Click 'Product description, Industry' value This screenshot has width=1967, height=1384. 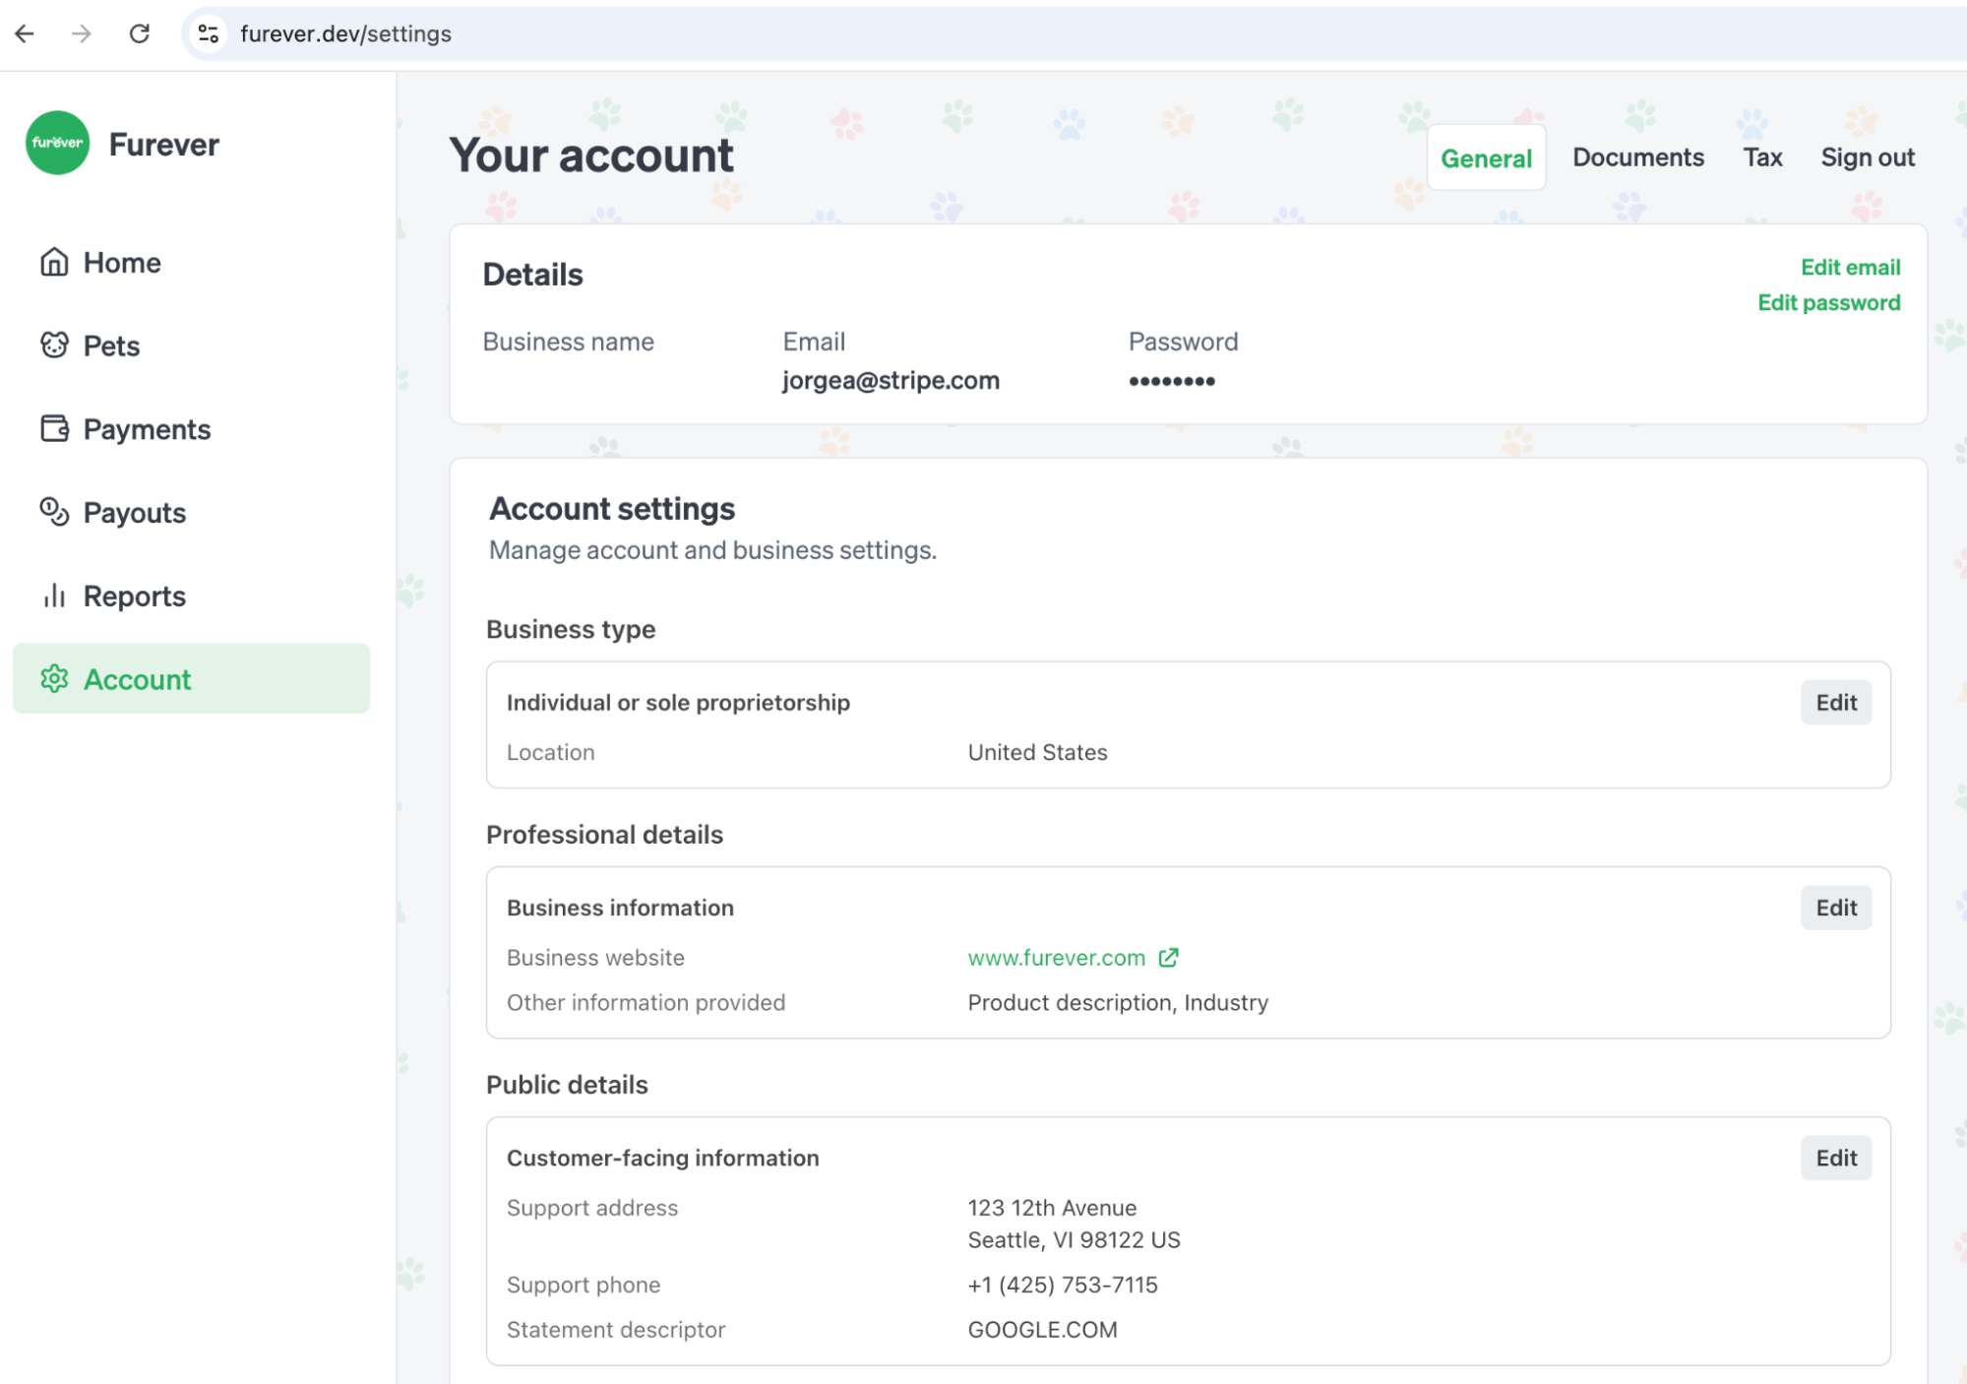[x=1118, y=1002]
